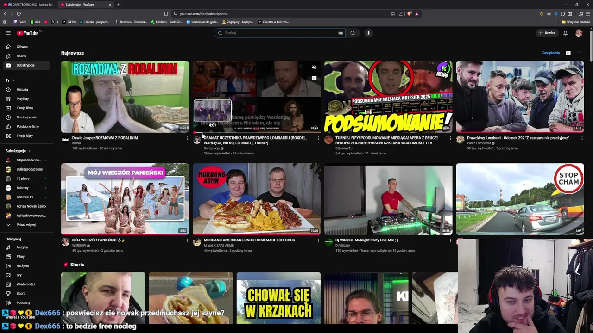Open Shorts in the sidebar

point(27,56)
